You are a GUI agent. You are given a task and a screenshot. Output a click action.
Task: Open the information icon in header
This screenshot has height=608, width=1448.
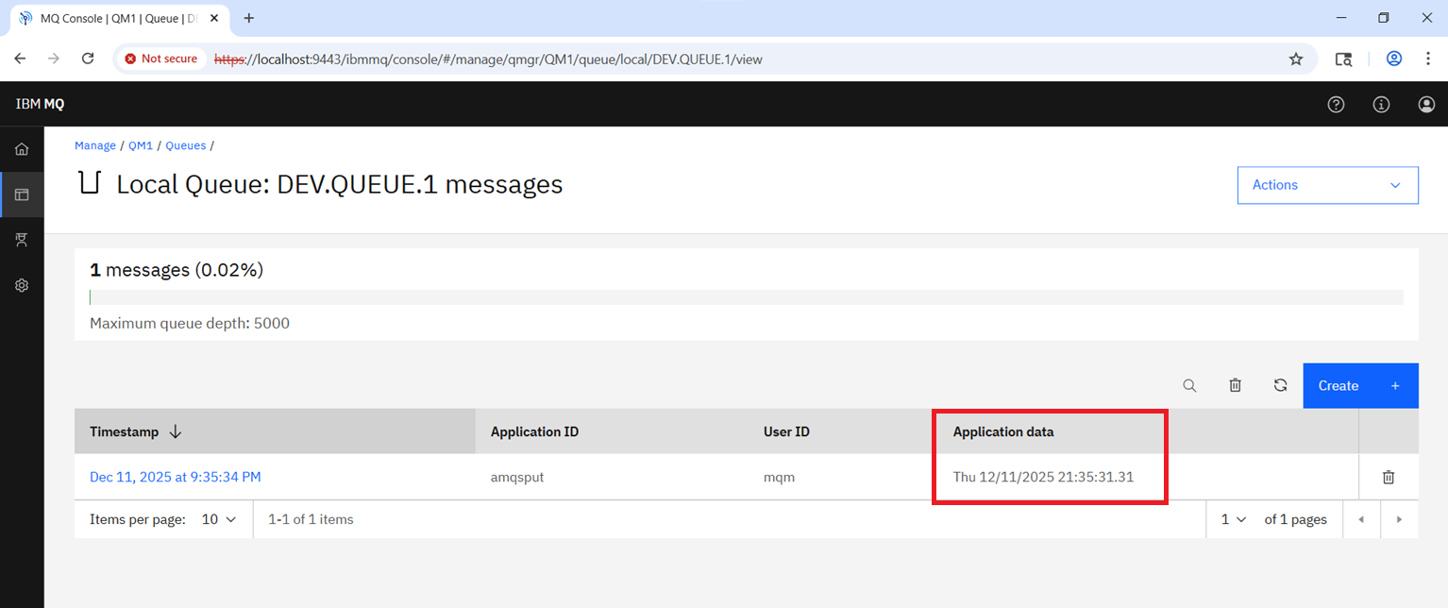[x=1381, y=105]
